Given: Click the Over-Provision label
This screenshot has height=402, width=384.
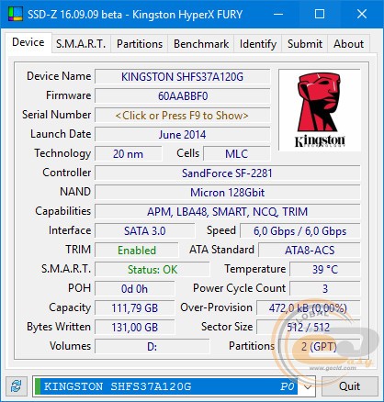Looking at the screenshot, I should [216, 307].
